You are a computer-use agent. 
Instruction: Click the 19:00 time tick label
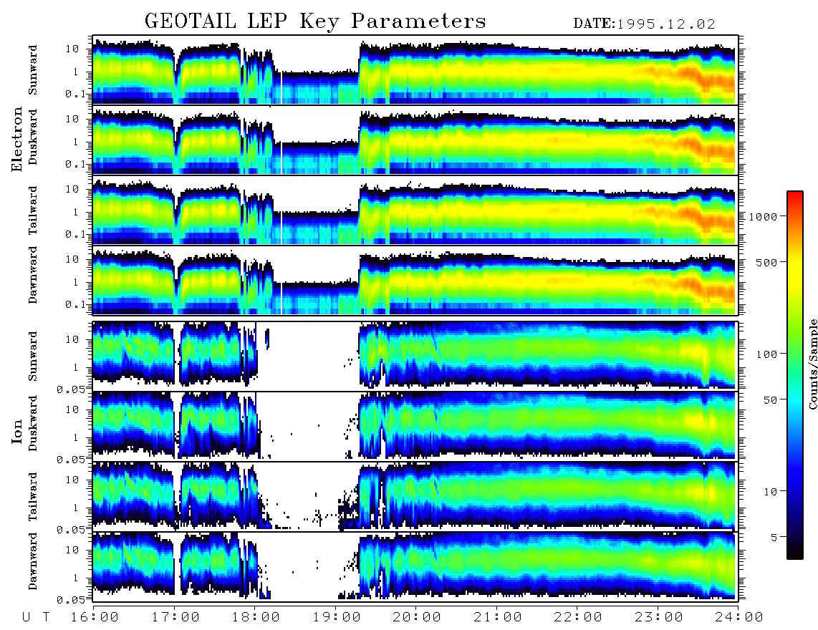tap(337, 617)
